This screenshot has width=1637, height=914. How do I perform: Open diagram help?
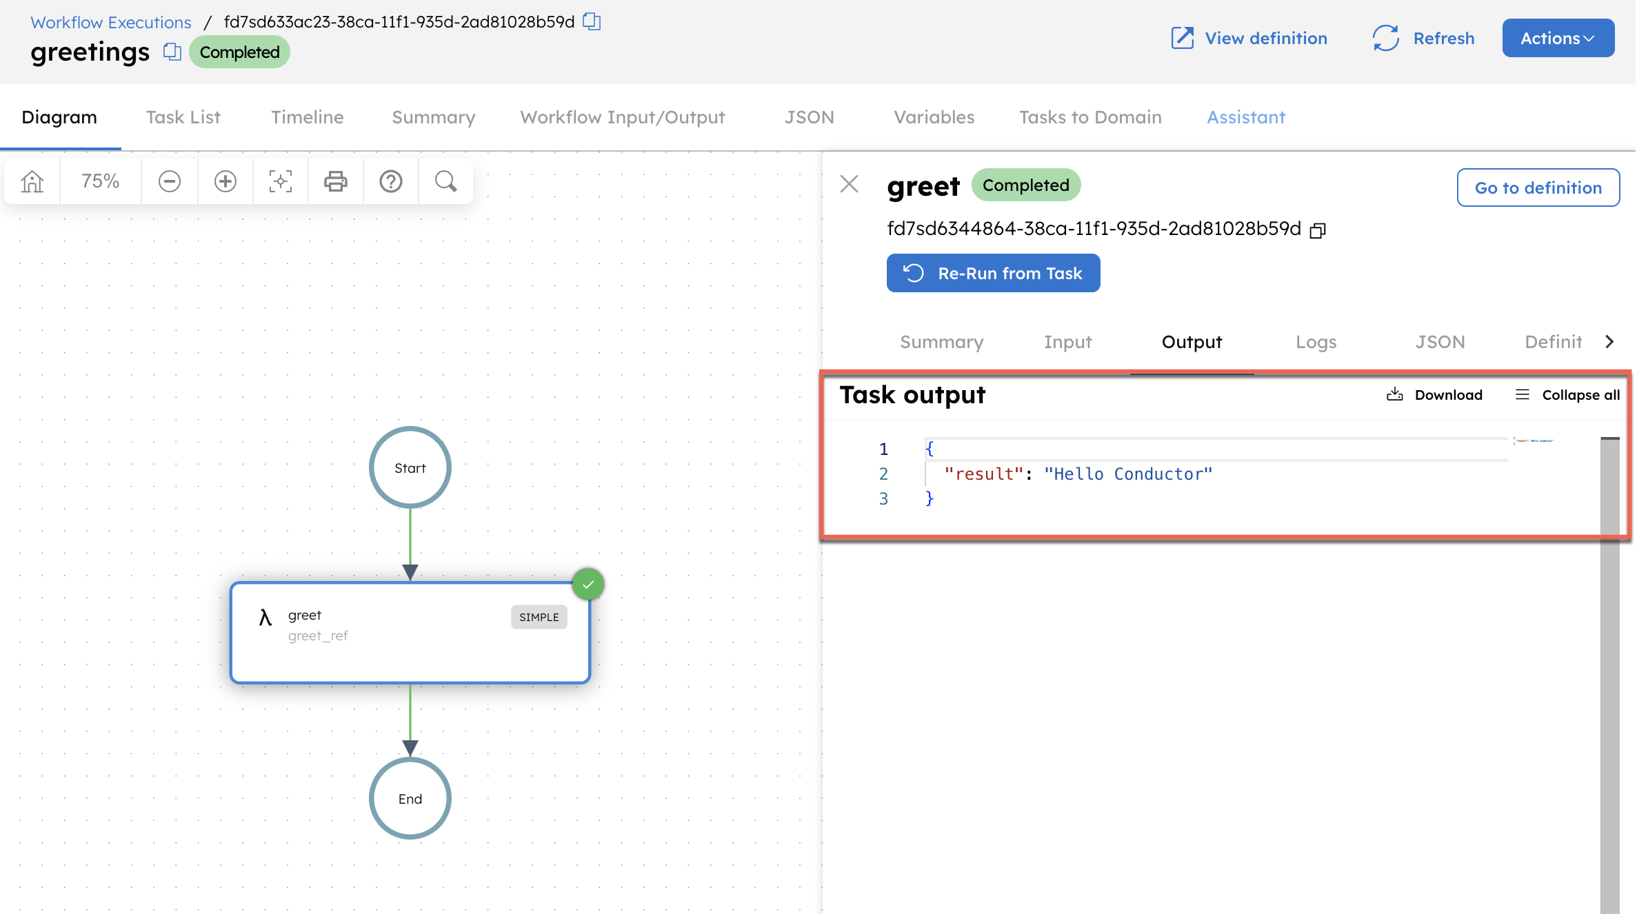(x=390, y=181)
